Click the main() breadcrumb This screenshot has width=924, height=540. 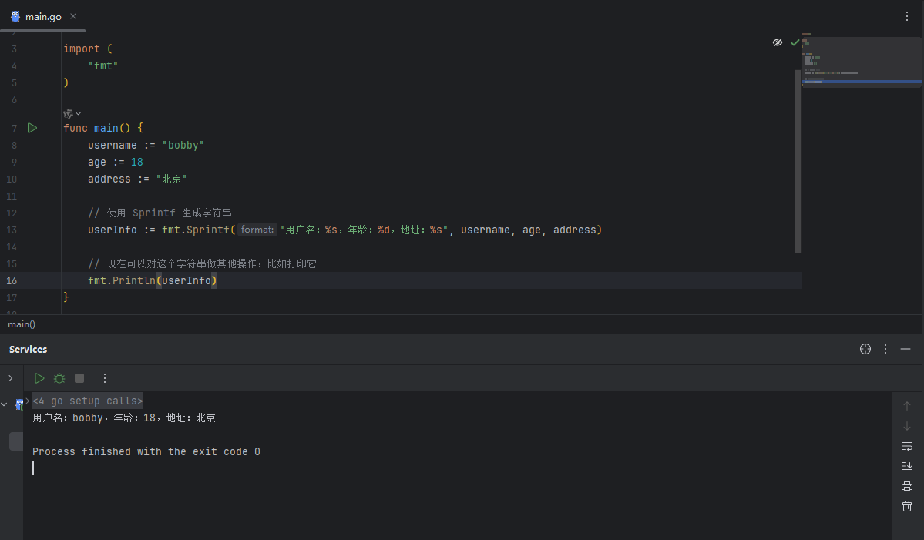coord(22,324)
